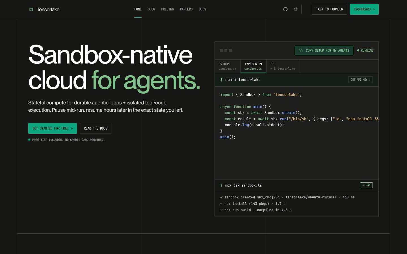The image size is (407, 254).
Task: Open the Dashboard button
Action: pos(364,9)
